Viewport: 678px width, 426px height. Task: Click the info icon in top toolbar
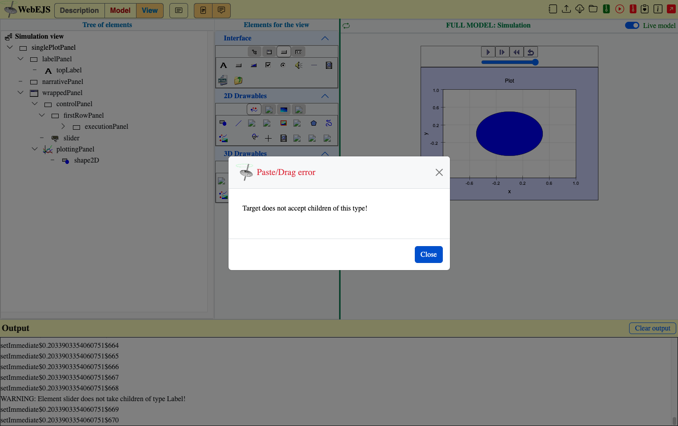pos(658,9)
